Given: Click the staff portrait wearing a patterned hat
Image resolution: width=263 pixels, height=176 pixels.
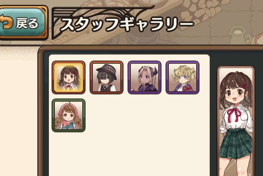Looking at the screenshot, I should 106,77.
